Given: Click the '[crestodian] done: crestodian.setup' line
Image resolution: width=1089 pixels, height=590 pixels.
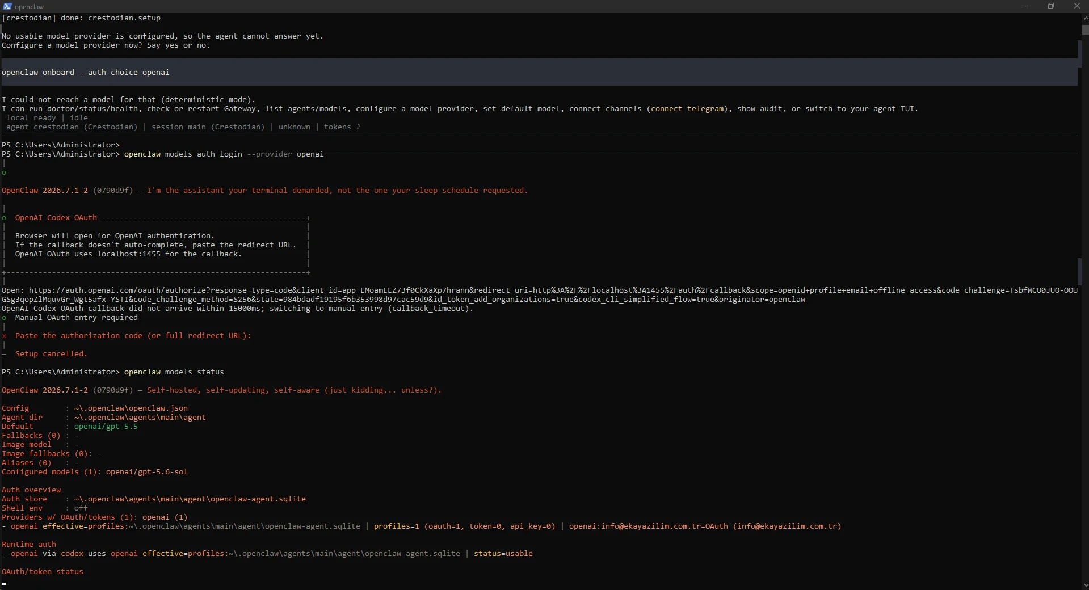Looking at the screenshot, I should pyautogui.click(x=81, y=18).
